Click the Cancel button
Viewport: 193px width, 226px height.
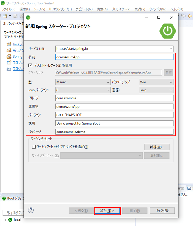coord(162,211)
